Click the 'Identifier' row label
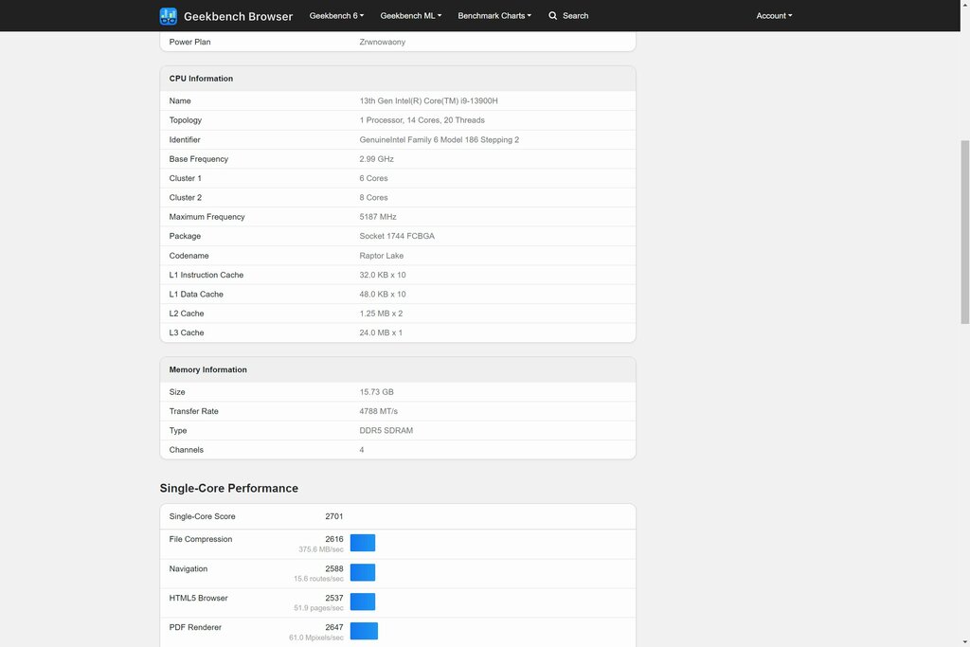Screen dimensions: 970x647 [185, 140]
